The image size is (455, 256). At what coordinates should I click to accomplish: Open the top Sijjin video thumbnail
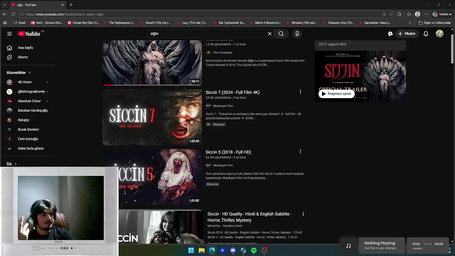[x=152, y=63]
